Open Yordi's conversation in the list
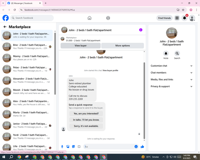200x160 pixels. point(27,136)
